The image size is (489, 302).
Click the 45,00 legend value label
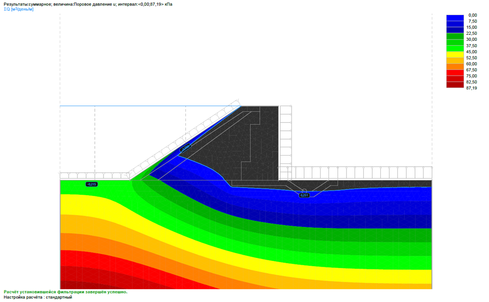pyautogui.click(x=472, y=51)
